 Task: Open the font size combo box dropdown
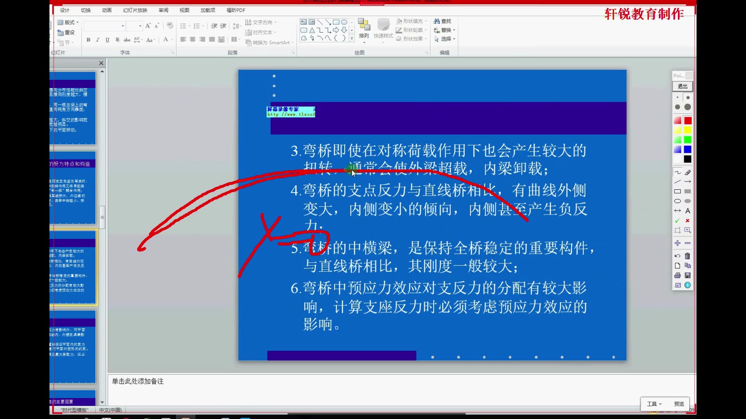click(x=140, y=26)
